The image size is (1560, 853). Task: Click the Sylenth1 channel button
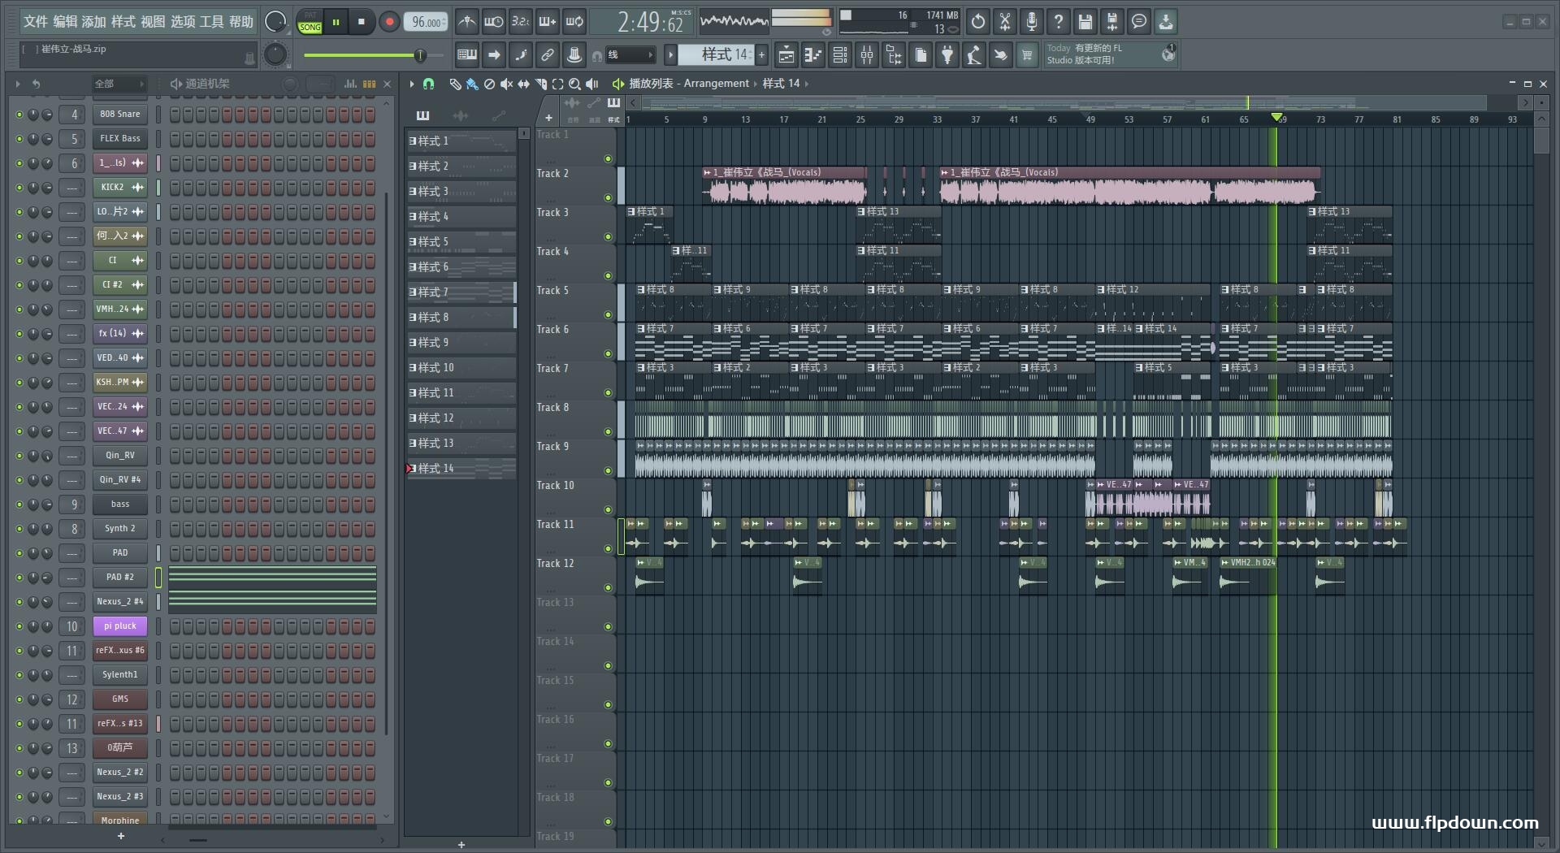pyautogui.click(x=120, y=675)
